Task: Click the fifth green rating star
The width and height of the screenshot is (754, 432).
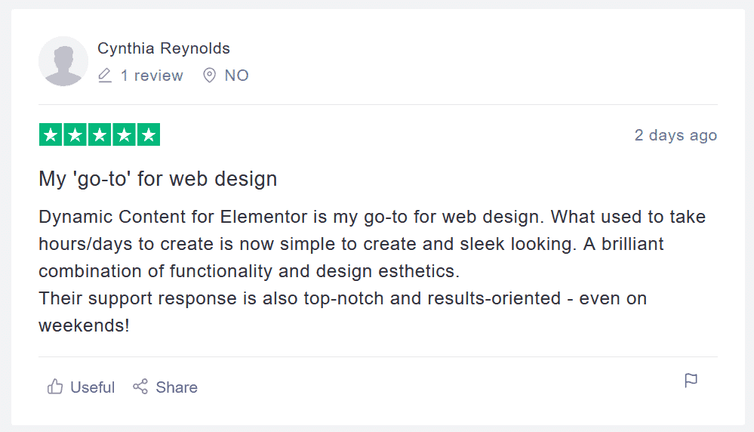Action: 149,134
